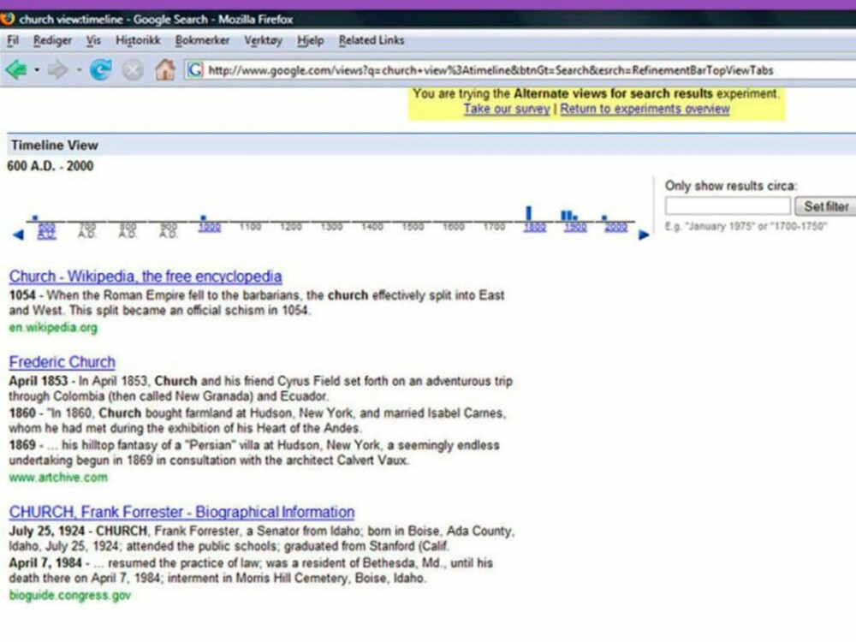Click the 1869 date snippet label
Image resolution: width=856 pixels, height=642 pixels.
(x=22, y=445)
